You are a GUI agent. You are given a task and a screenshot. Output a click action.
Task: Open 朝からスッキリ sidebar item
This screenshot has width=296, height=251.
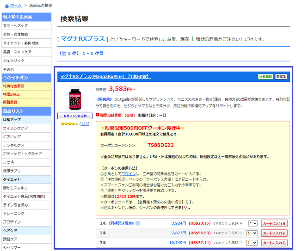(26, 188)
